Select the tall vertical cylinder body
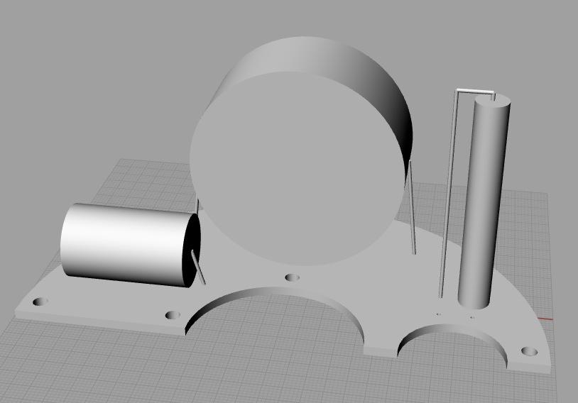 pos(483,213)
